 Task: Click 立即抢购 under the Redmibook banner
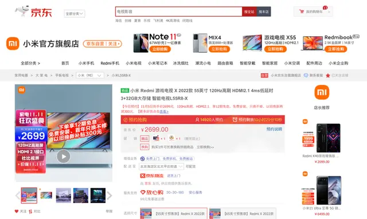tap(336, 49)
